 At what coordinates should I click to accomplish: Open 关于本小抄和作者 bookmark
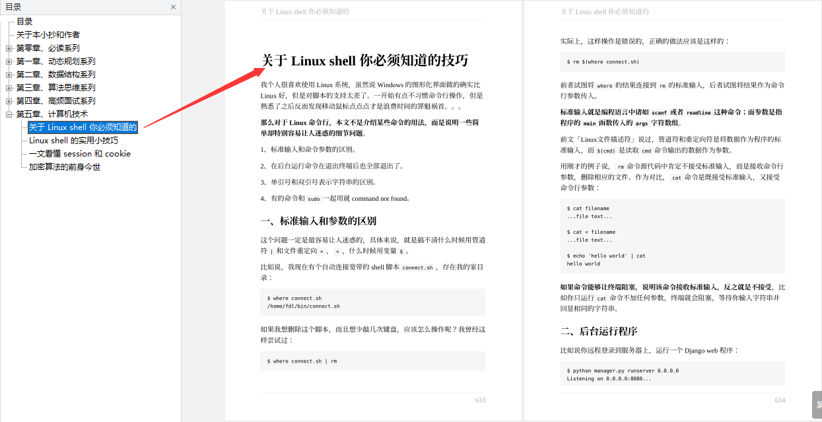coord(48,34)
